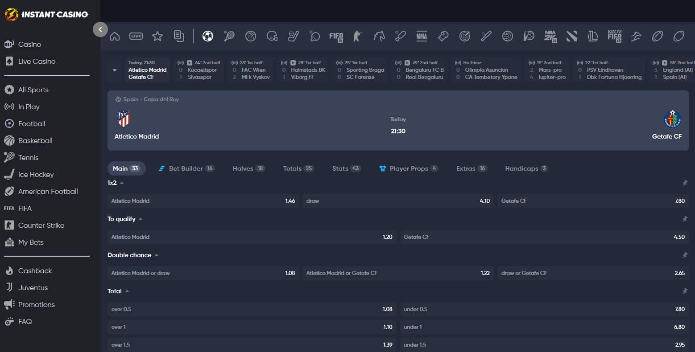This screenshot has width=695, height=352.
Task: Open the Player Props tab
Action: click(x=409, y=168)
